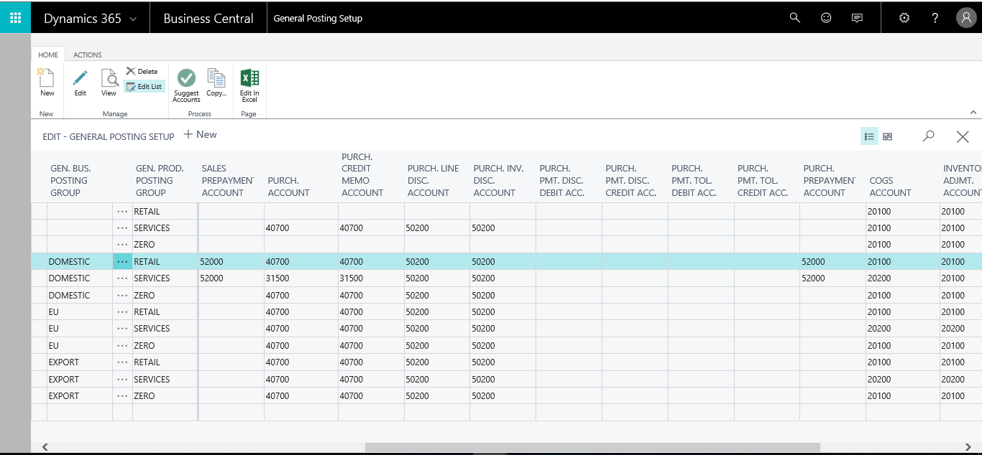Open the feedback smiley icon

click(826, 18)
